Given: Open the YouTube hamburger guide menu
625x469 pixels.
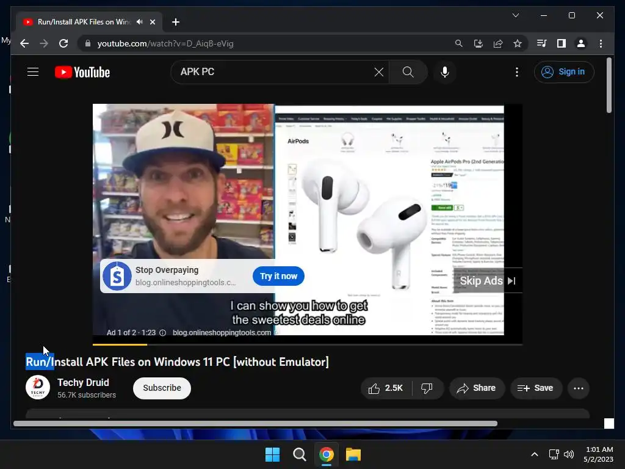Looking at the screenshot, I should click(x=33, y=72).
